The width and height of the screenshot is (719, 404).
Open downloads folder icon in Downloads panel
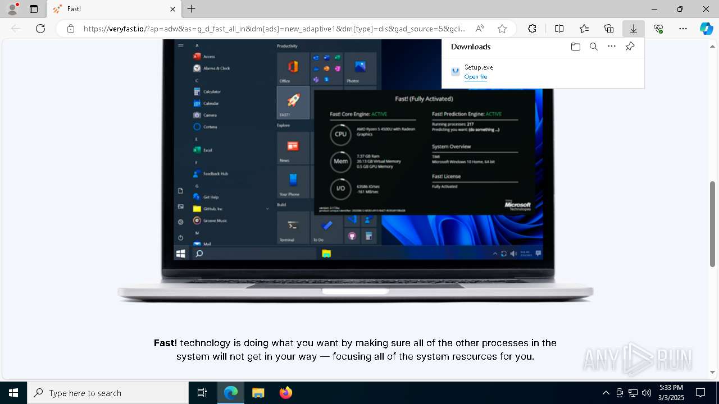pyautogui.click(x=575, y=47)
